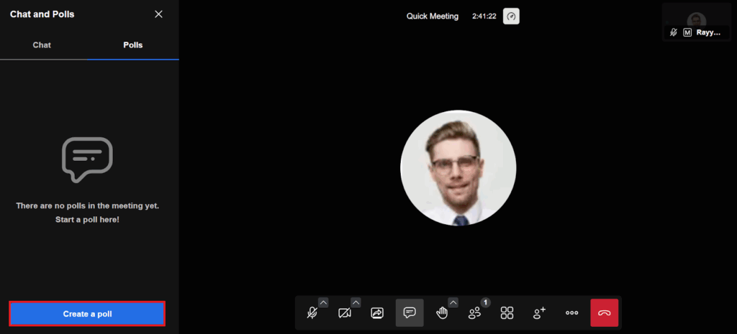Open audio options arrow above microphone
The width and height of the screenshot is (737, 334).
[323, 302]
